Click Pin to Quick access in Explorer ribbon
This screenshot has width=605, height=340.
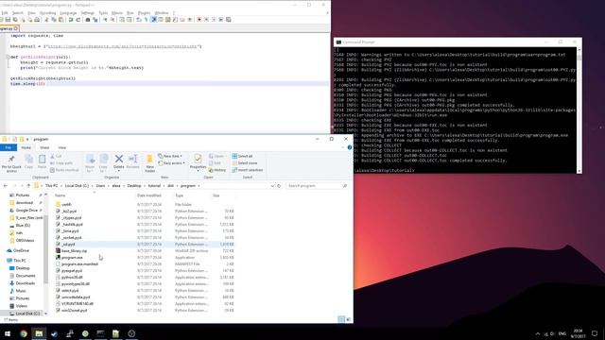click(11, 163)
